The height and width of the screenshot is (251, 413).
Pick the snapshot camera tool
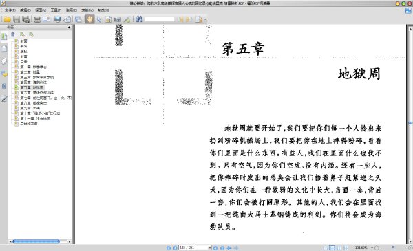coord(118,19)
